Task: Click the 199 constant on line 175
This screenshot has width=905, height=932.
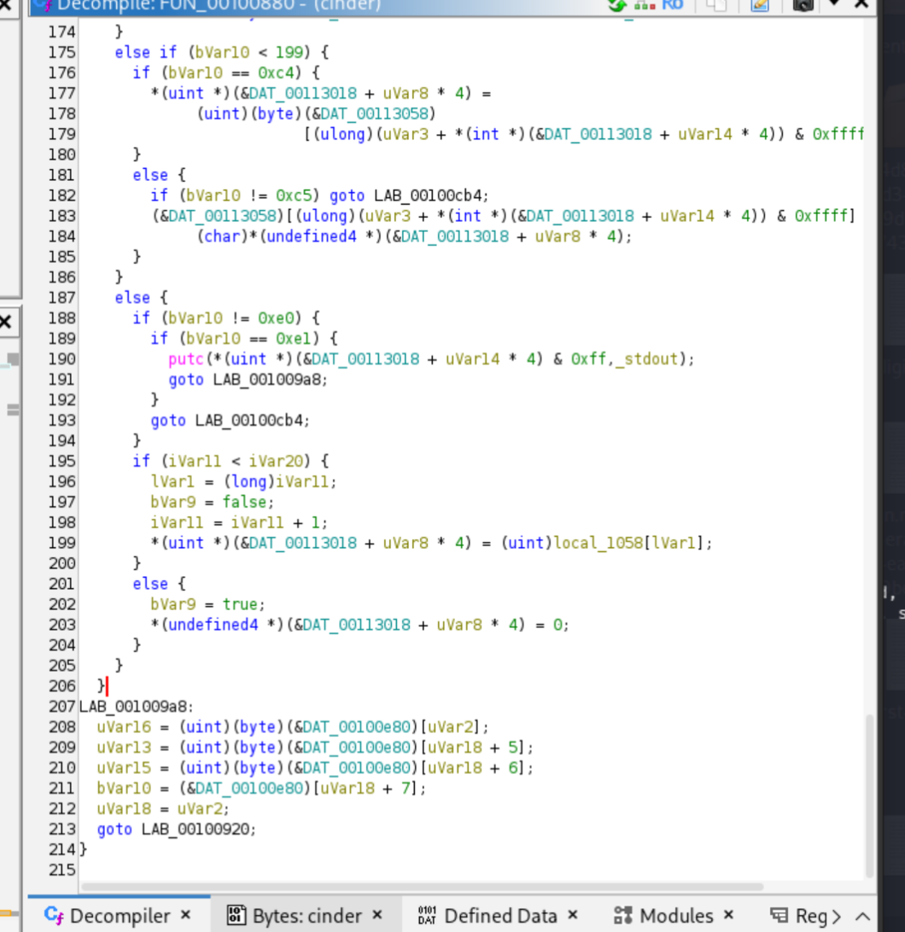Action: [289, 52]
